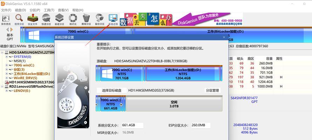Select SYSTEM(0) in the disk tree
Viewport: 312px width, 140px height.
pyautogui.click(x=22, y=57)
